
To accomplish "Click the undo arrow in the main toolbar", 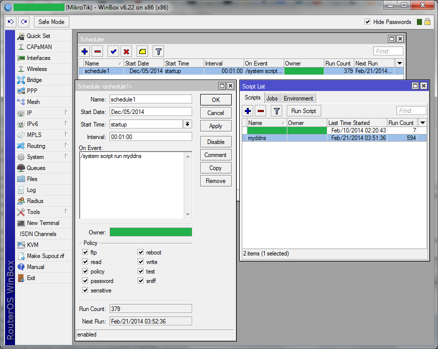I will 11,22.
